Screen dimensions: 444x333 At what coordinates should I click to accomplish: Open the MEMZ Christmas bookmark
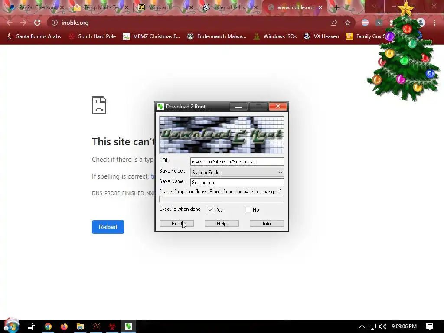(x=151, y=36)
